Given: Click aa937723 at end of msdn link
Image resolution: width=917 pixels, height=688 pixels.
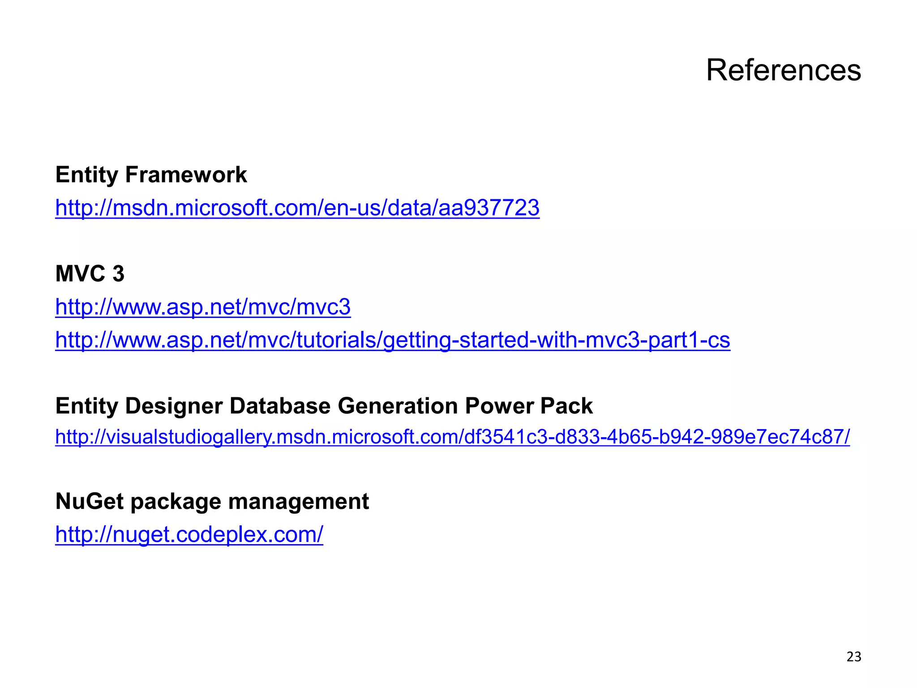Looking at the screenshot, I should point(489,208).
